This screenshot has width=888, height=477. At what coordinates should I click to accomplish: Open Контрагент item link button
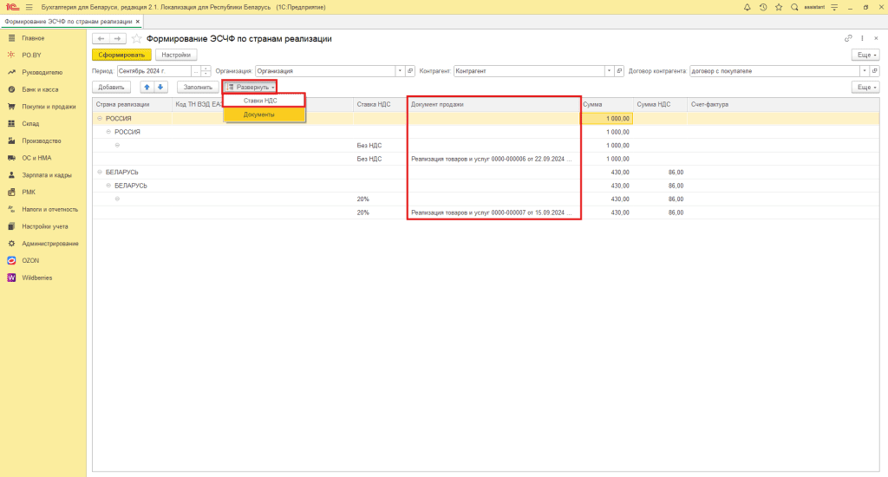[x=619, y=71]
